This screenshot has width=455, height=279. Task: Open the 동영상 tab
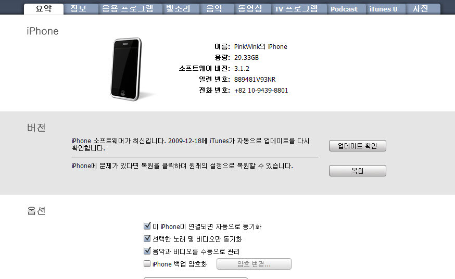click(250, 9)
